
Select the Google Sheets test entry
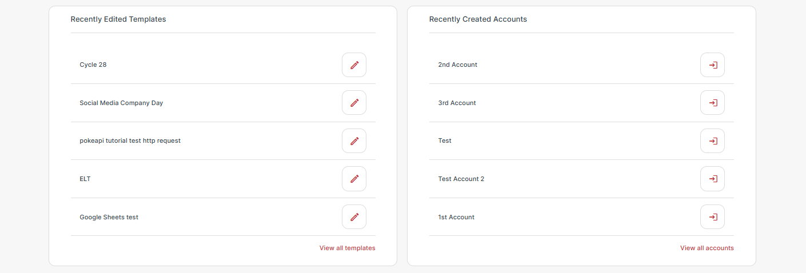click(109, 217)
